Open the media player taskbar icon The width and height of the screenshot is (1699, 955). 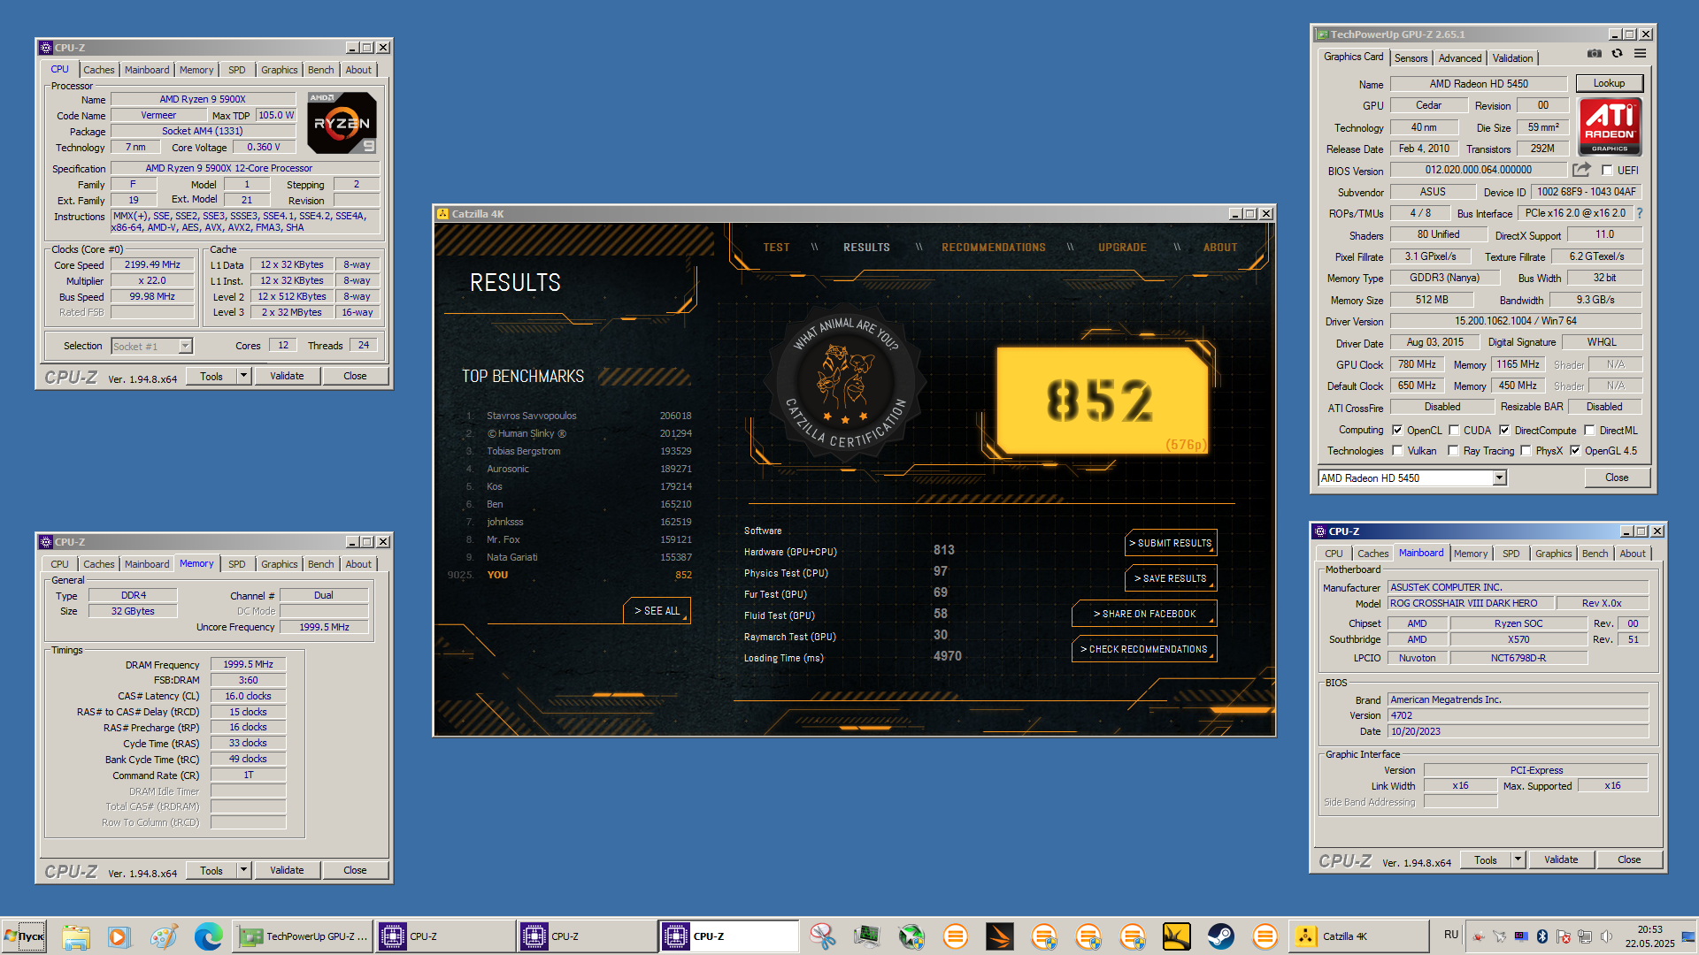tap(119, 936)
